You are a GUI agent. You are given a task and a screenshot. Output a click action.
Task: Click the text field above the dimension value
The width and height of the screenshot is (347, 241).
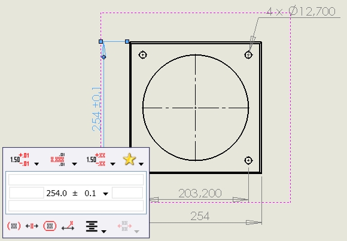pos(76,179)
